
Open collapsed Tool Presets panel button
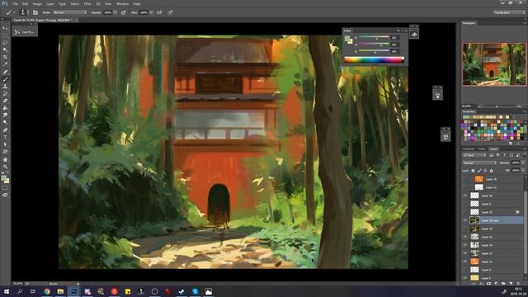click(x=26, y=32)
